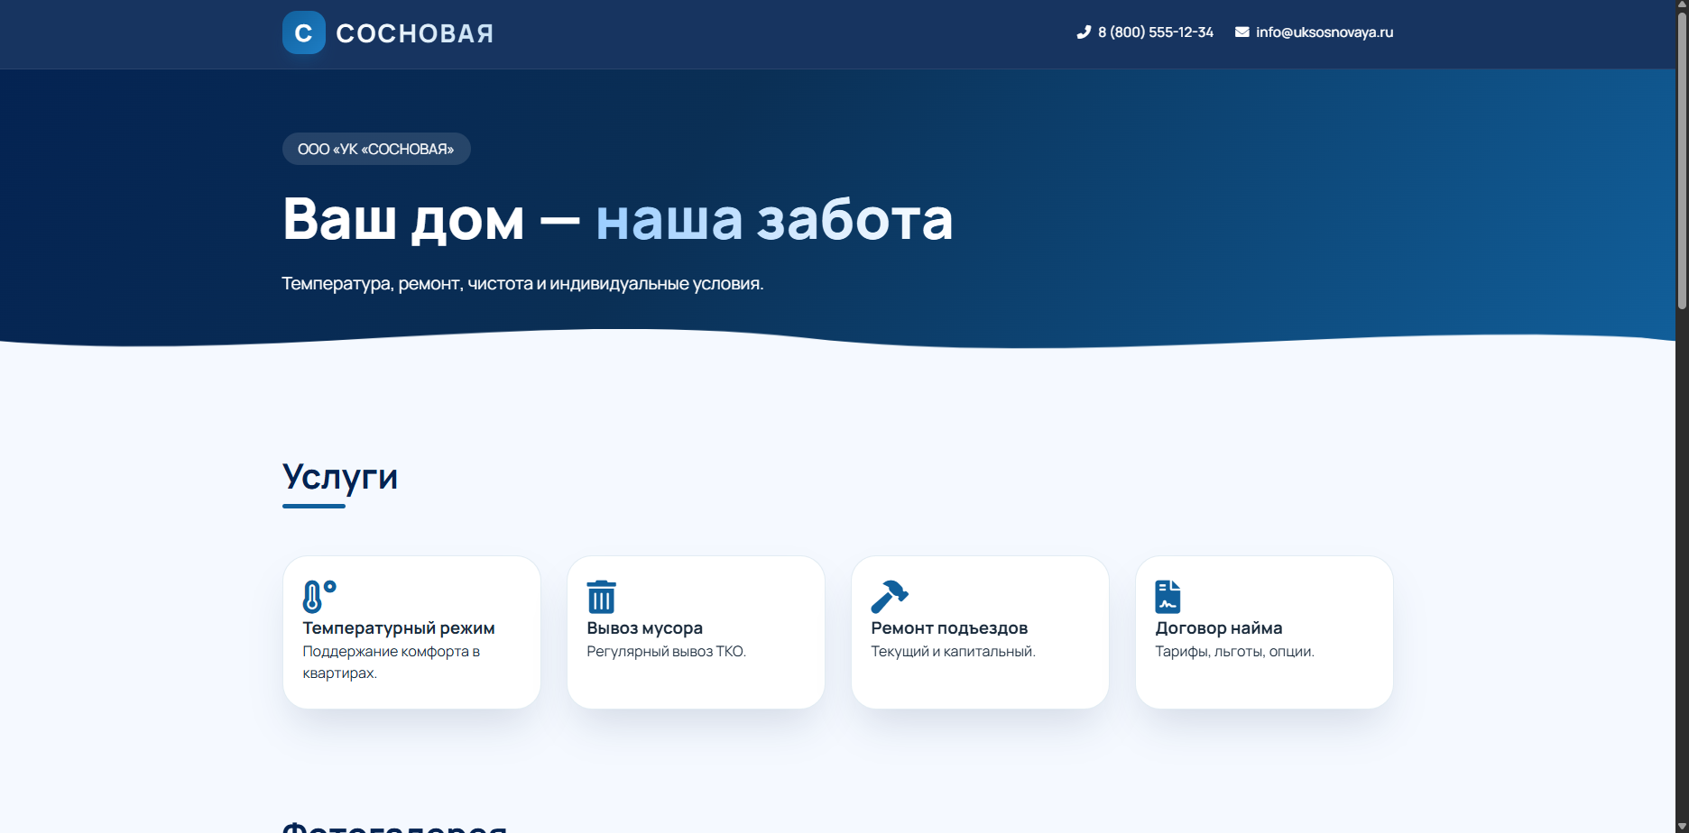
Task: Click the blue C logo icon
Action: 303,32
